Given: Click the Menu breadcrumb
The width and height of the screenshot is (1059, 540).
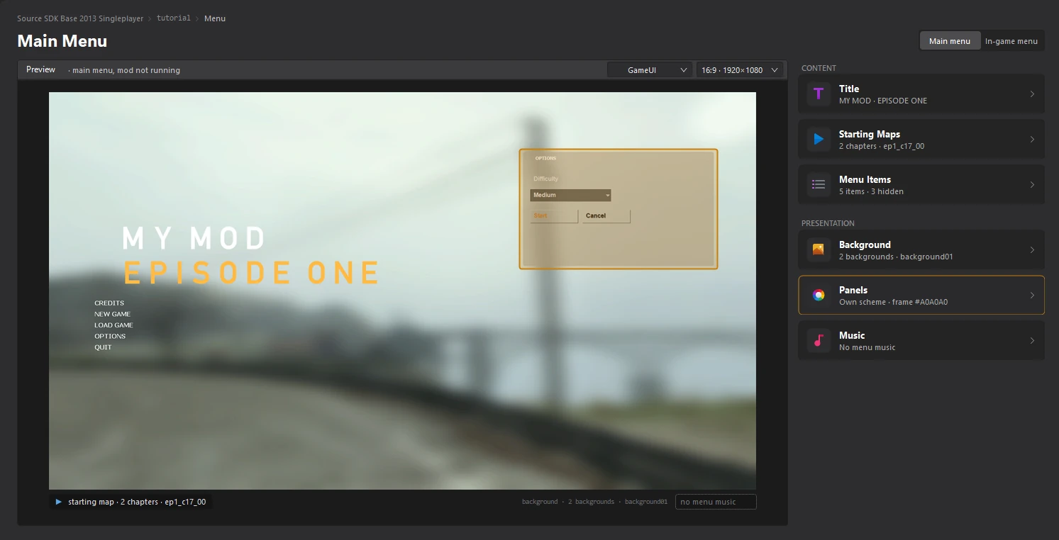Looking at the screenshot, I should [215, 18].
